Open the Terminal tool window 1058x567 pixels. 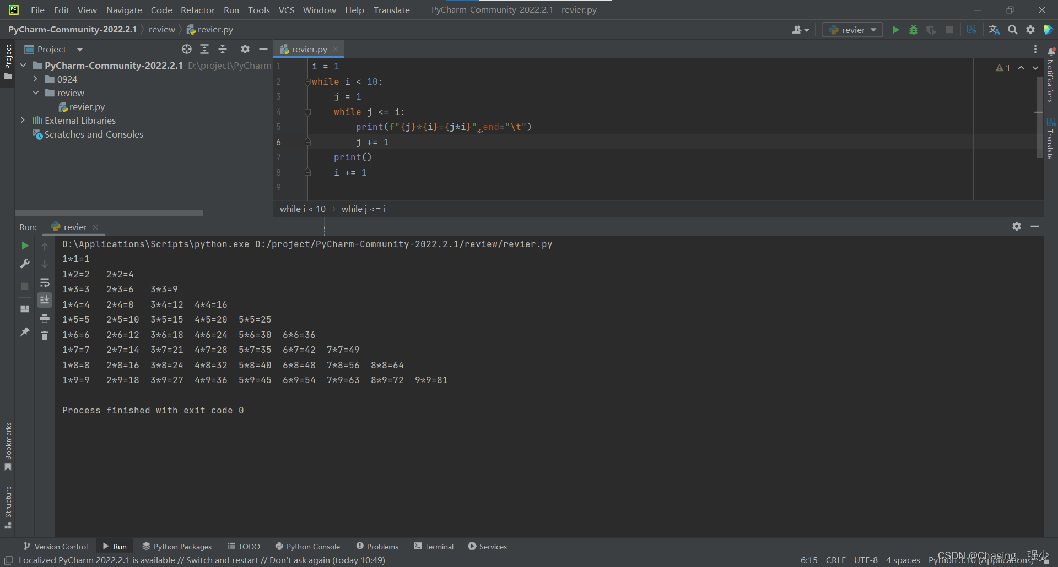tap(434, 546)
